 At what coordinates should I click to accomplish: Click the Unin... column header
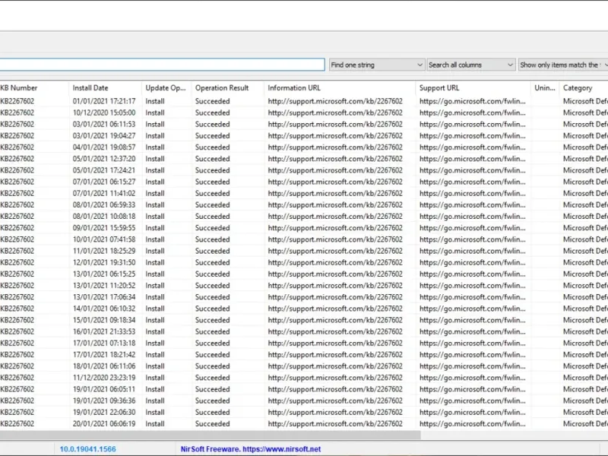click(545, 88)
